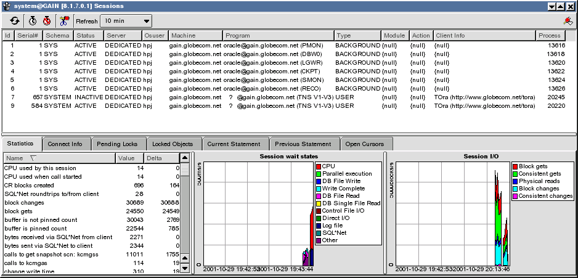
Task: Select the Locked Objects tab
Action: click(173, 144)
